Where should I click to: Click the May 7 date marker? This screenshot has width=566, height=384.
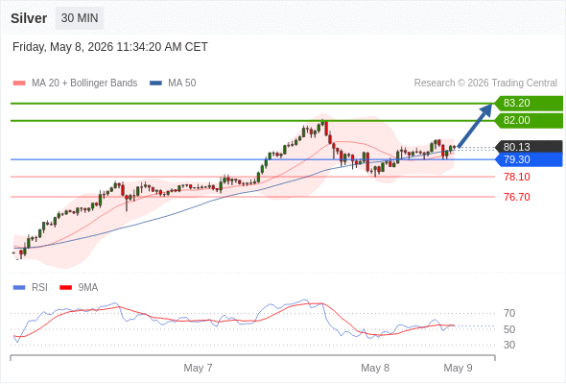coord(198,368)
